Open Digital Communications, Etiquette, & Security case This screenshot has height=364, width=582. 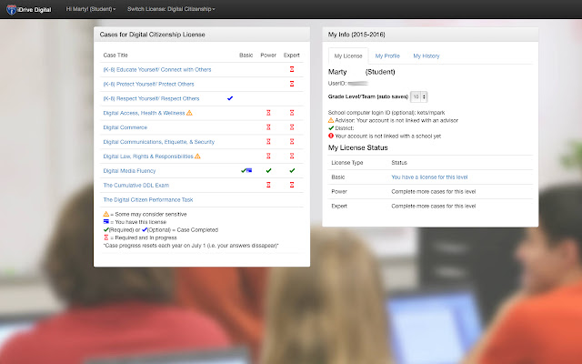[159, 142]
